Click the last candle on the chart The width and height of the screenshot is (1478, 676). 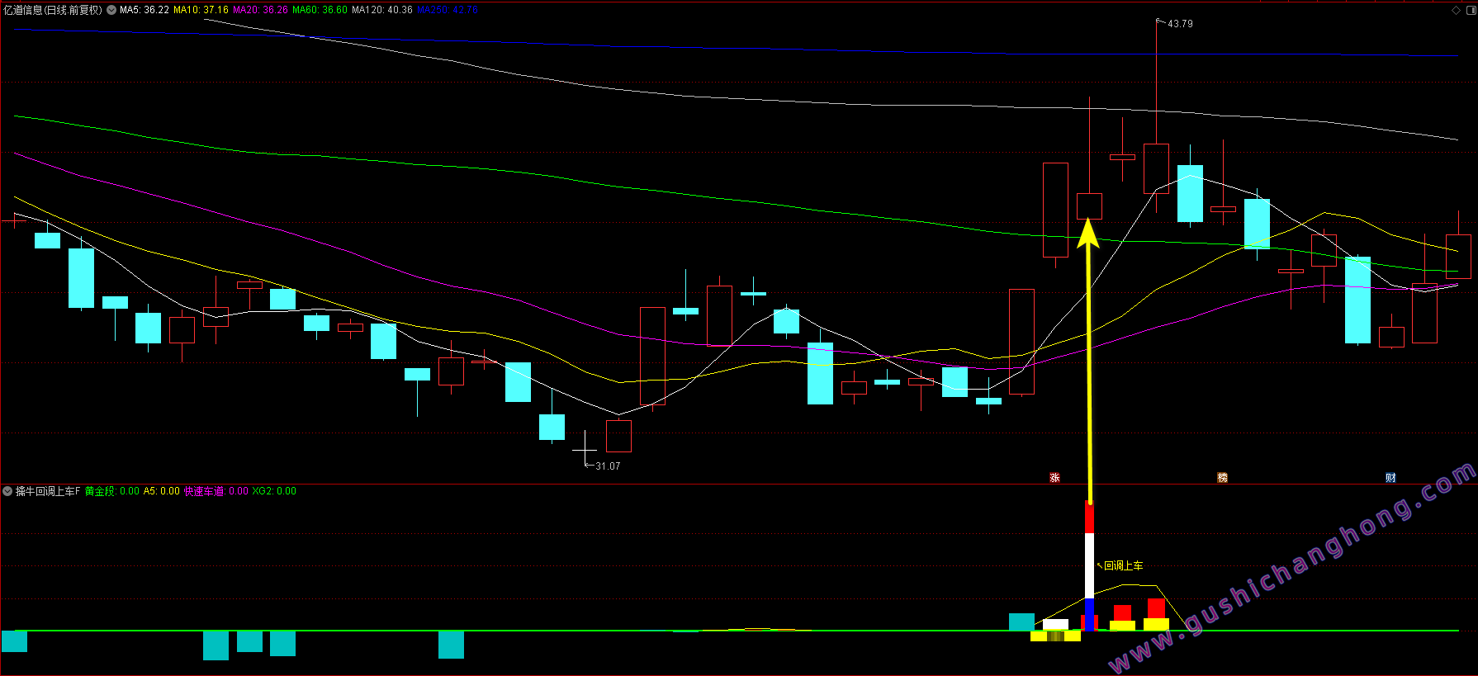[1458, 257]
